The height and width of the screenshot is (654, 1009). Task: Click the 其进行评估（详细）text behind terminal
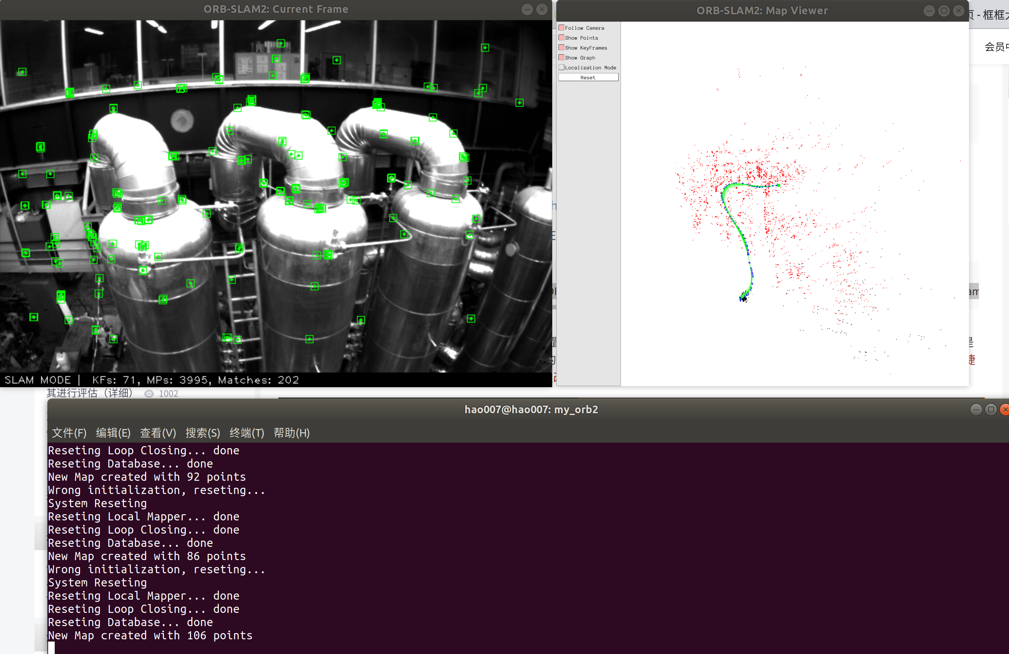pyautogui.click(x=90, y=393)
